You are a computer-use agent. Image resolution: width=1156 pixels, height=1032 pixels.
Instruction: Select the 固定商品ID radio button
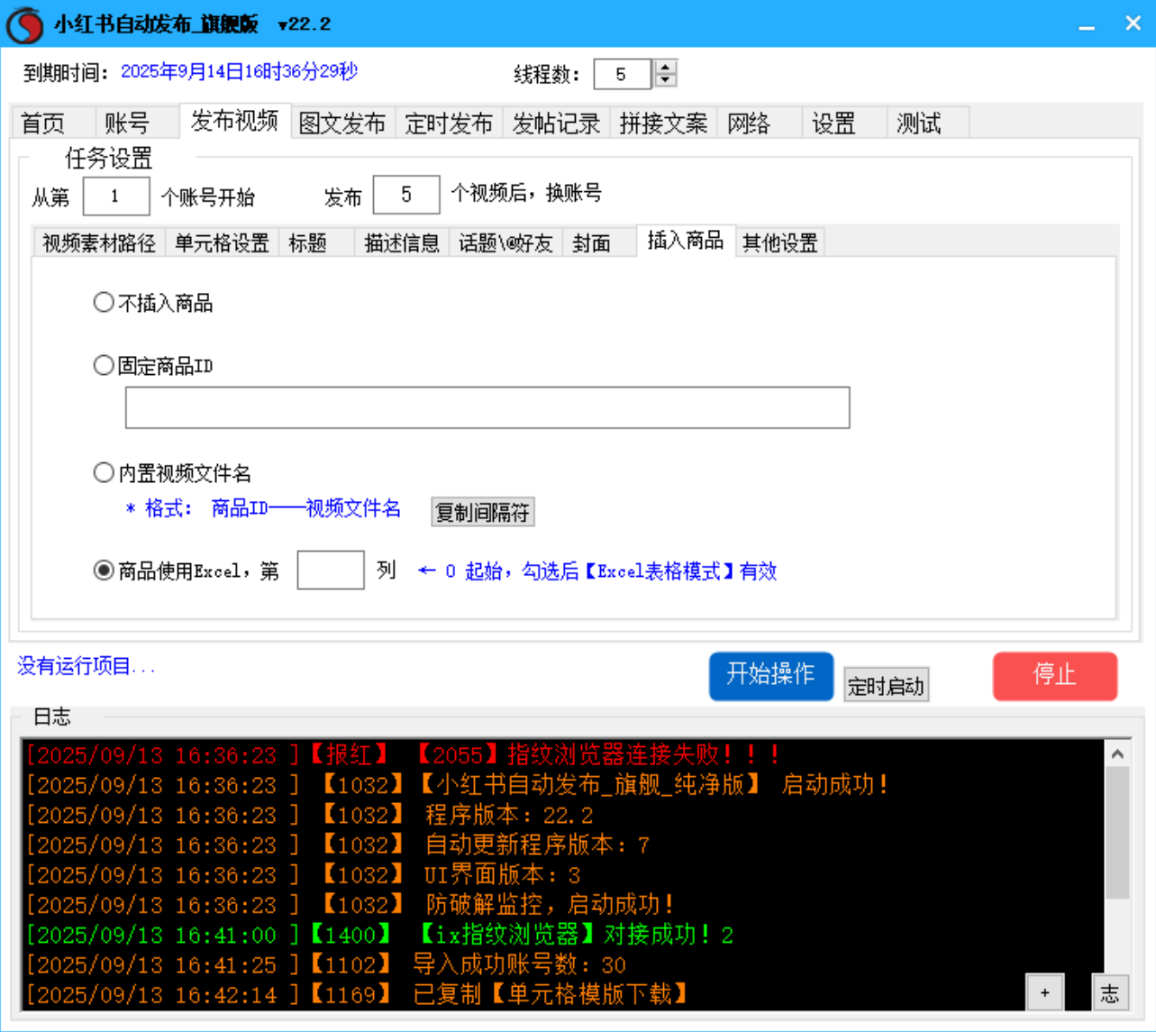click(103, 365)
